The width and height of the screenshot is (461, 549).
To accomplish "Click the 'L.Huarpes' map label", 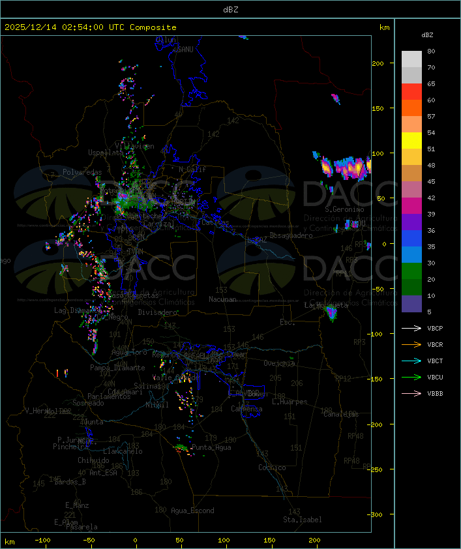I will click(x=290, y=402).
